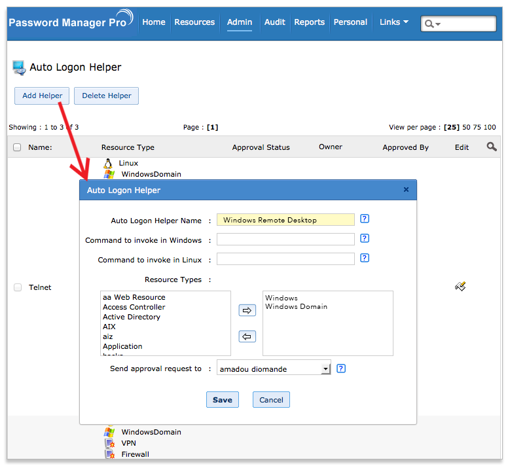Click the Approved By column header
This screenshot has width=510, height=466.
pos(406,147)
